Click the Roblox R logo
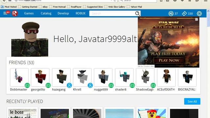The height and width of the screenshot is (118, 210). tap(15, 13)
